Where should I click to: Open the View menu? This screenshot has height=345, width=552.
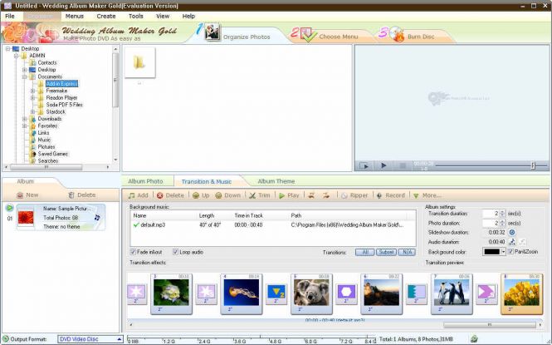tap(163, 16)
